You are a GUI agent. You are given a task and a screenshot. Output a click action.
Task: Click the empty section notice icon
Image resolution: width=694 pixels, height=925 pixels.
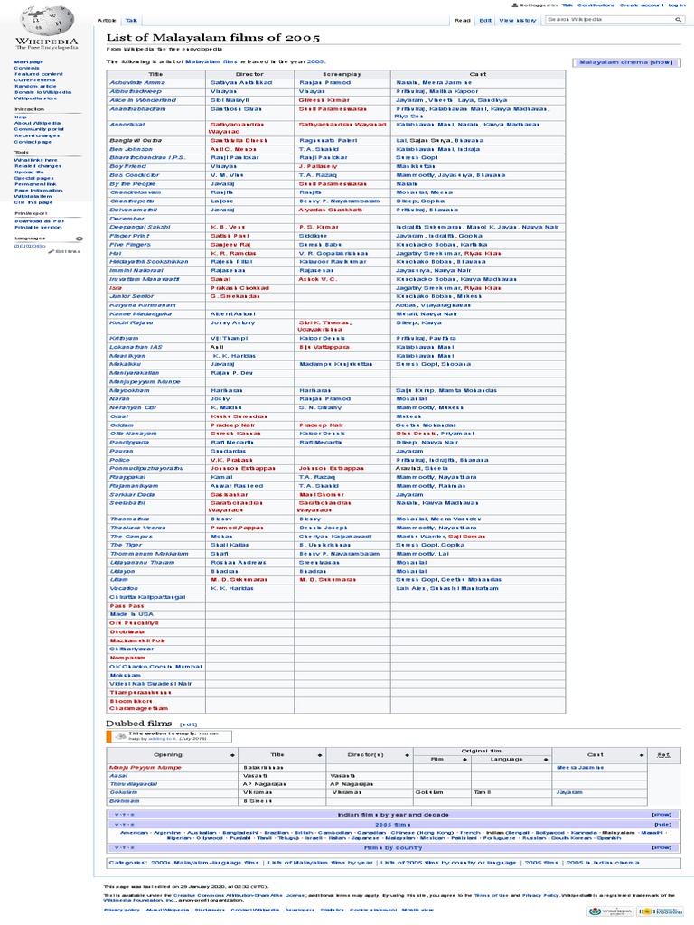[120, 737]
